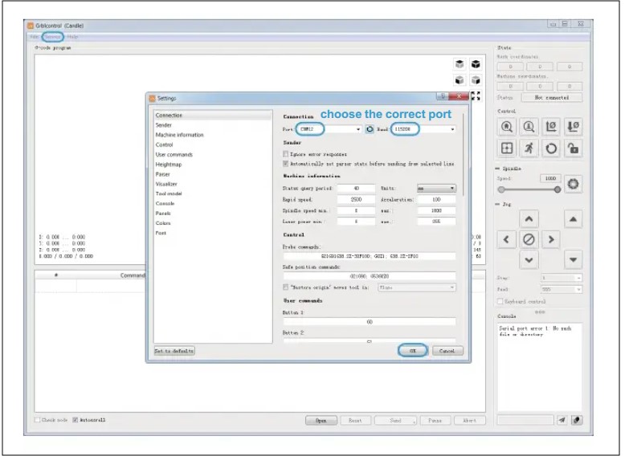Lower Z with the solid down triangle
This screenshot has height=456, width=629.
coord(573,260)
